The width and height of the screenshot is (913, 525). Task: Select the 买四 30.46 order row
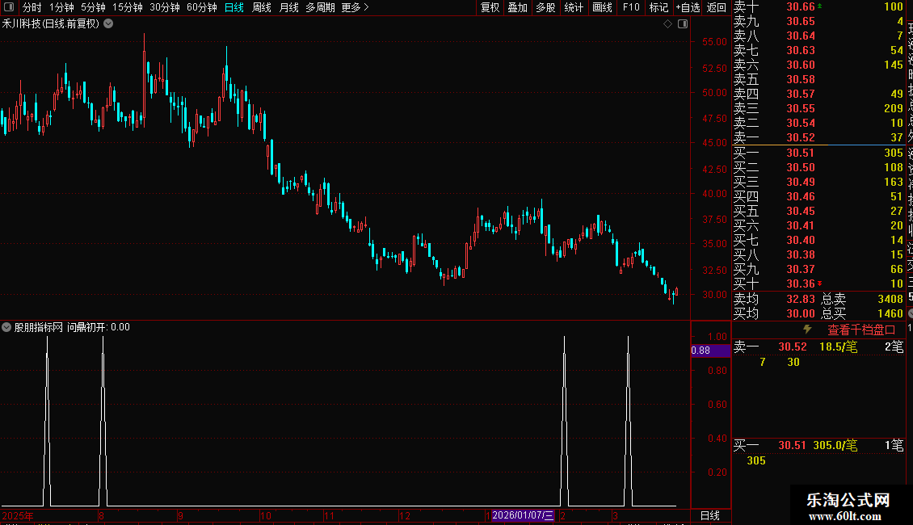click(x=818, y=197)
